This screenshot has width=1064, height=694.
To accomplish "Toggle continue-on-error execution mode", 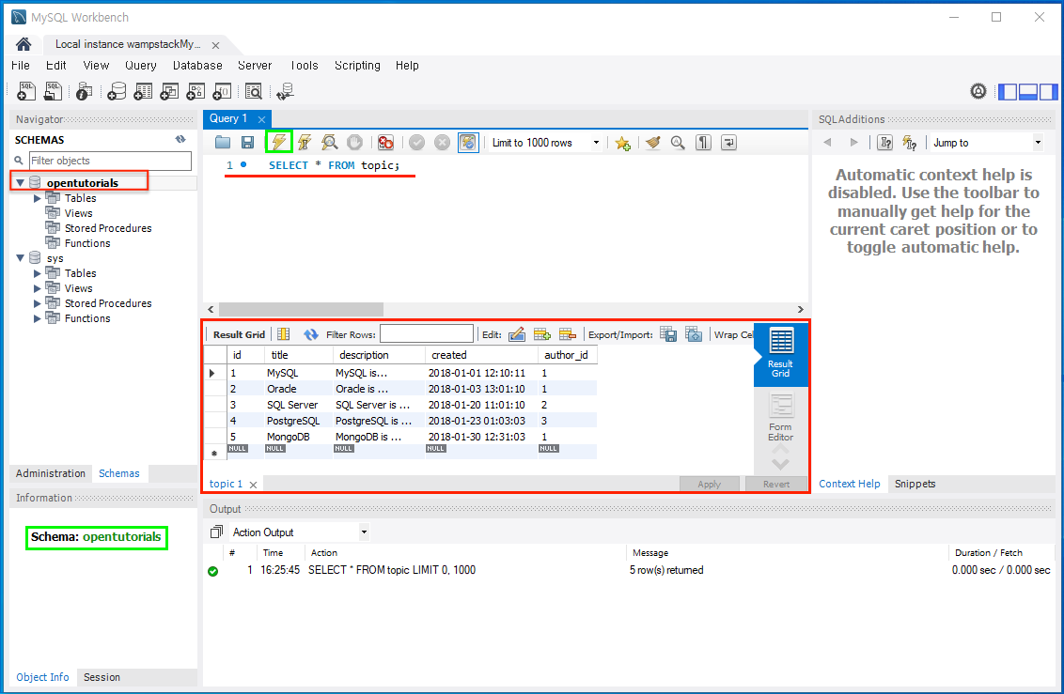I will (385, 143).
